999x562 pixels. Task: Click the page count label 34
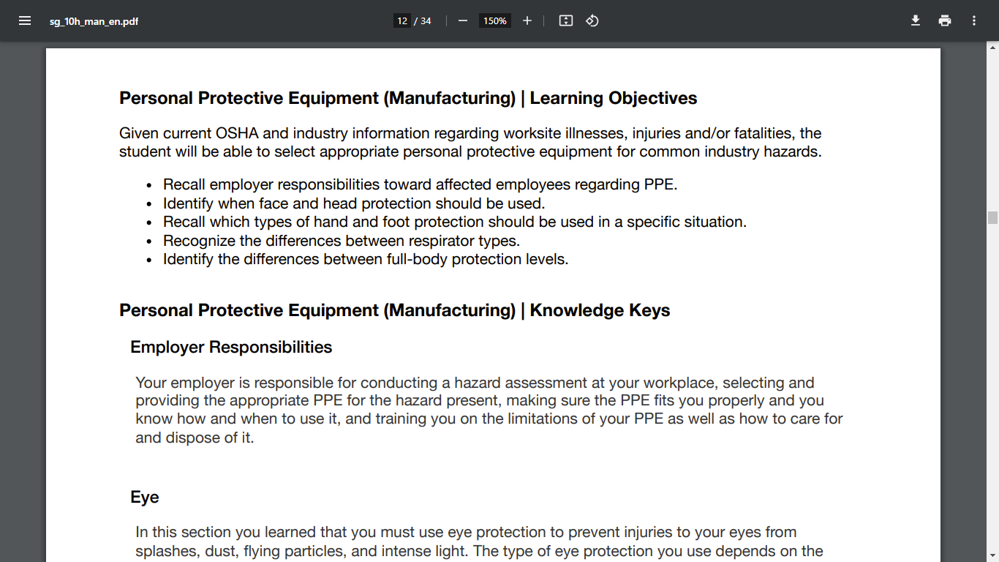click(x=426, y=20)
